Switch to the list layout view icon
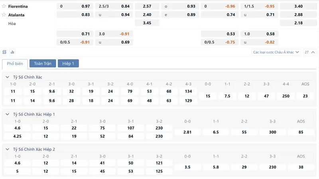Viewport: 319px width, 179px height. [4, 52]
